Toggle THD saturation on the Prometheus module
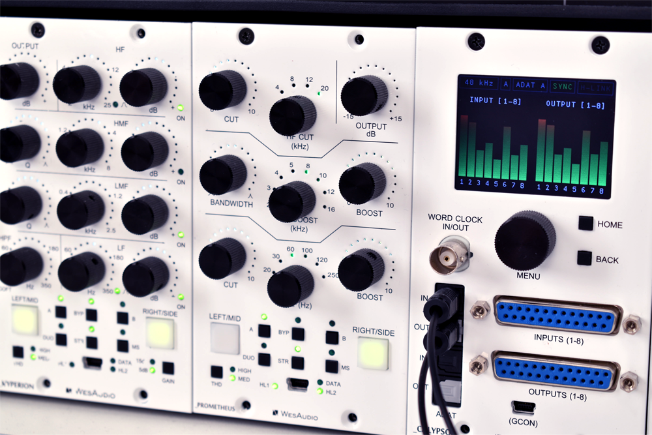Screen dimensions: 652x435 click(217, 372)
